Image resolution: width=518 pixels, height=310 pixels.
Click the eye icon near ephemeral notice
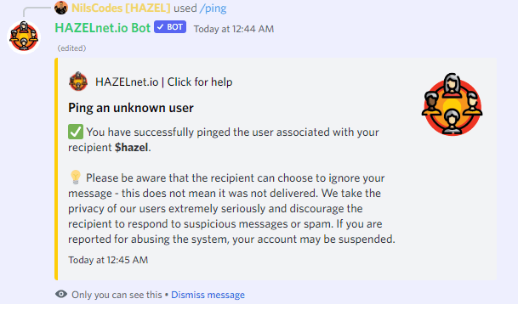[x=61, y=294]
